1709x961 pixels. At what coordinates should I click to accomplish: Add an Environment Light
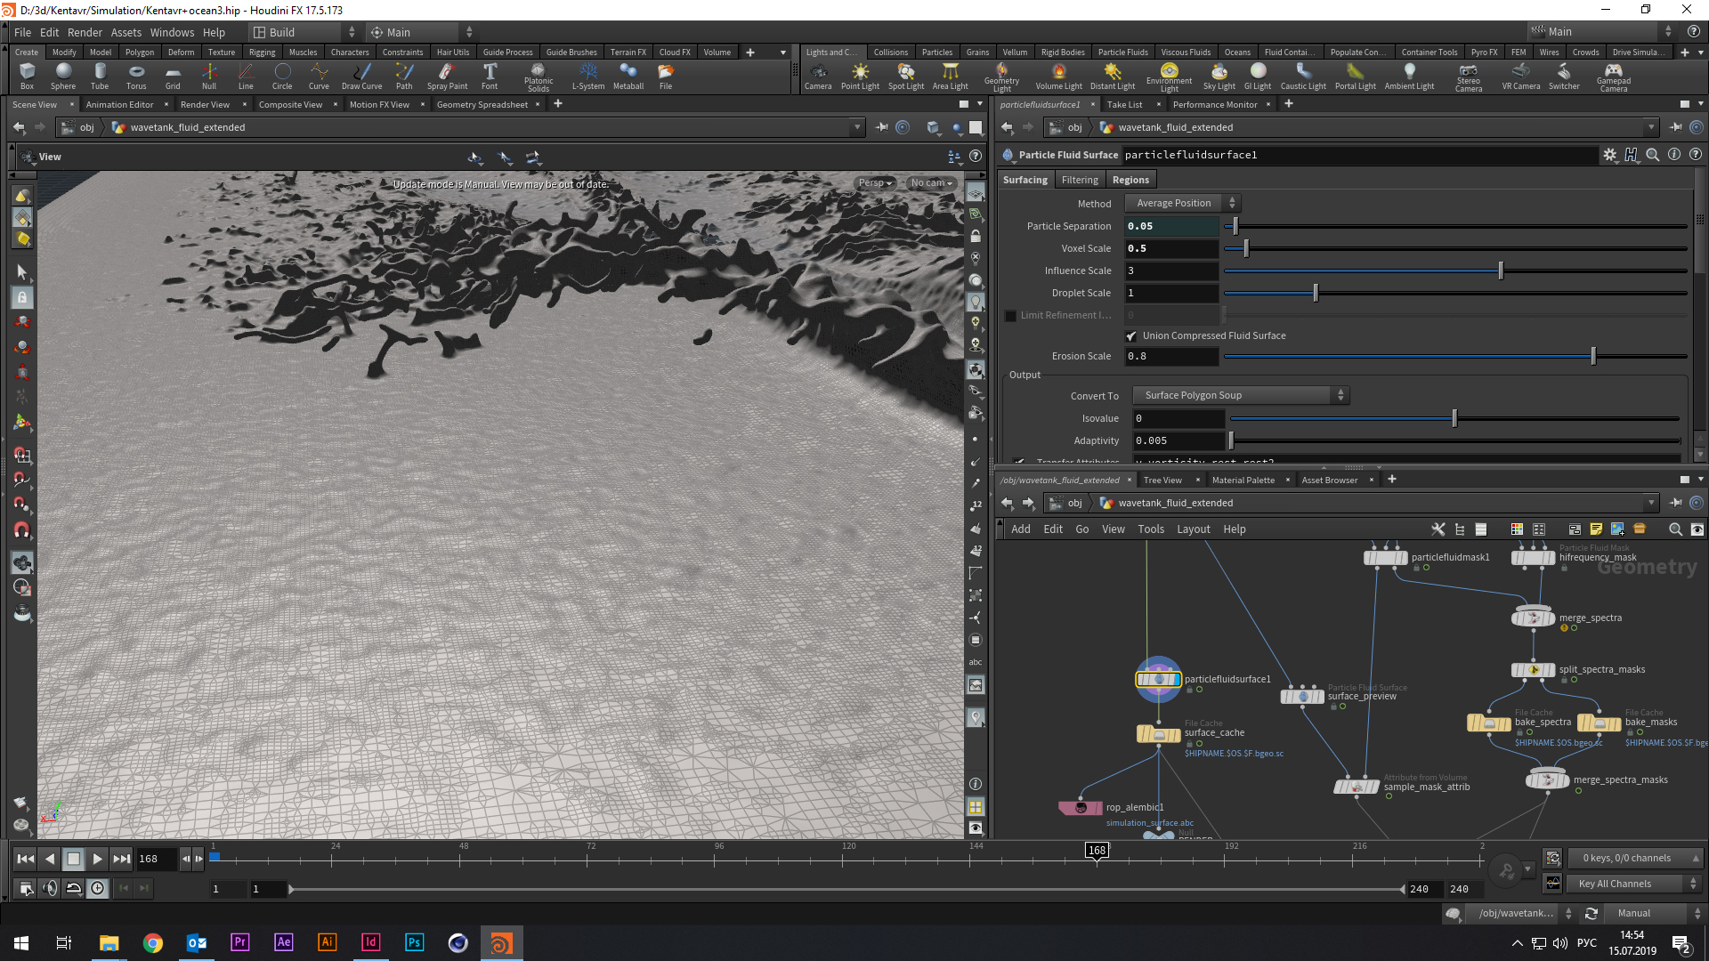(x=1169, y=77)
